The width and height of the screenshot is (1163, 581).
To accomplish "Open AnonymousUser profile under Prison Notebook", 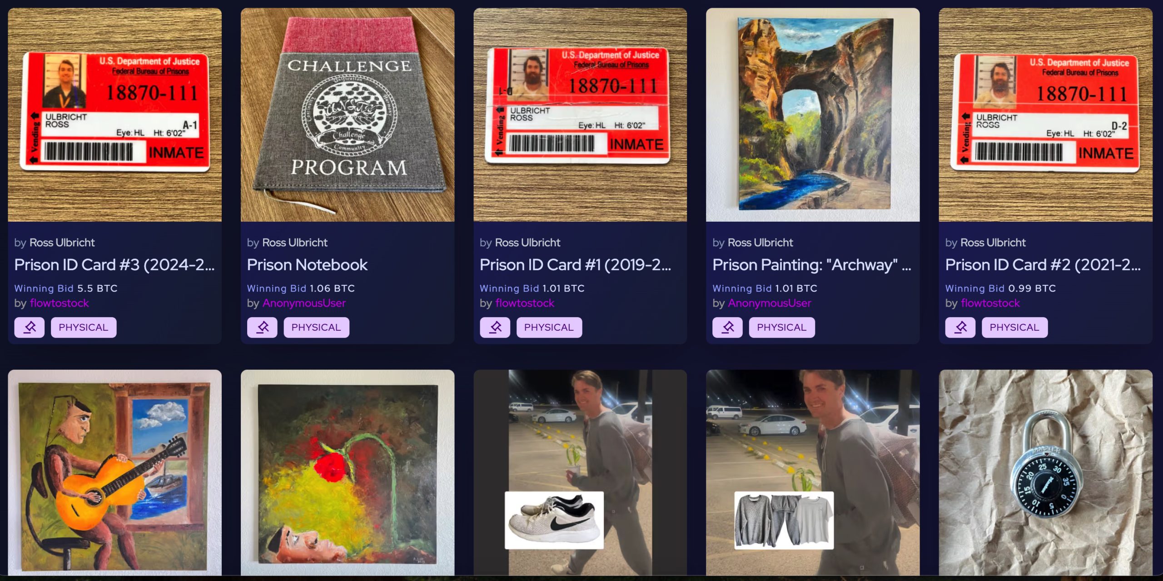I will pos(304,303).
